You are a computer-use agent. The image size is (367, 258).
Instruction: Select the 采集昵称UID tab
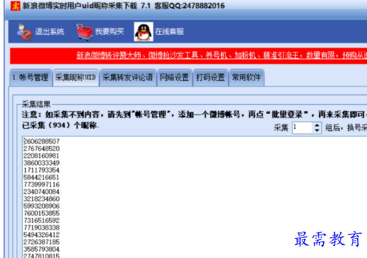(x=76, y=77)
